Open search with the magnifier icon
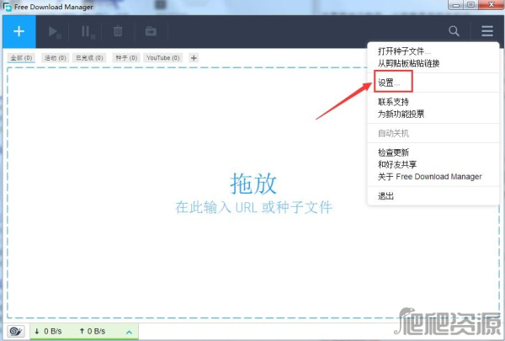This screenshot has height=341, width=505. 454,31
